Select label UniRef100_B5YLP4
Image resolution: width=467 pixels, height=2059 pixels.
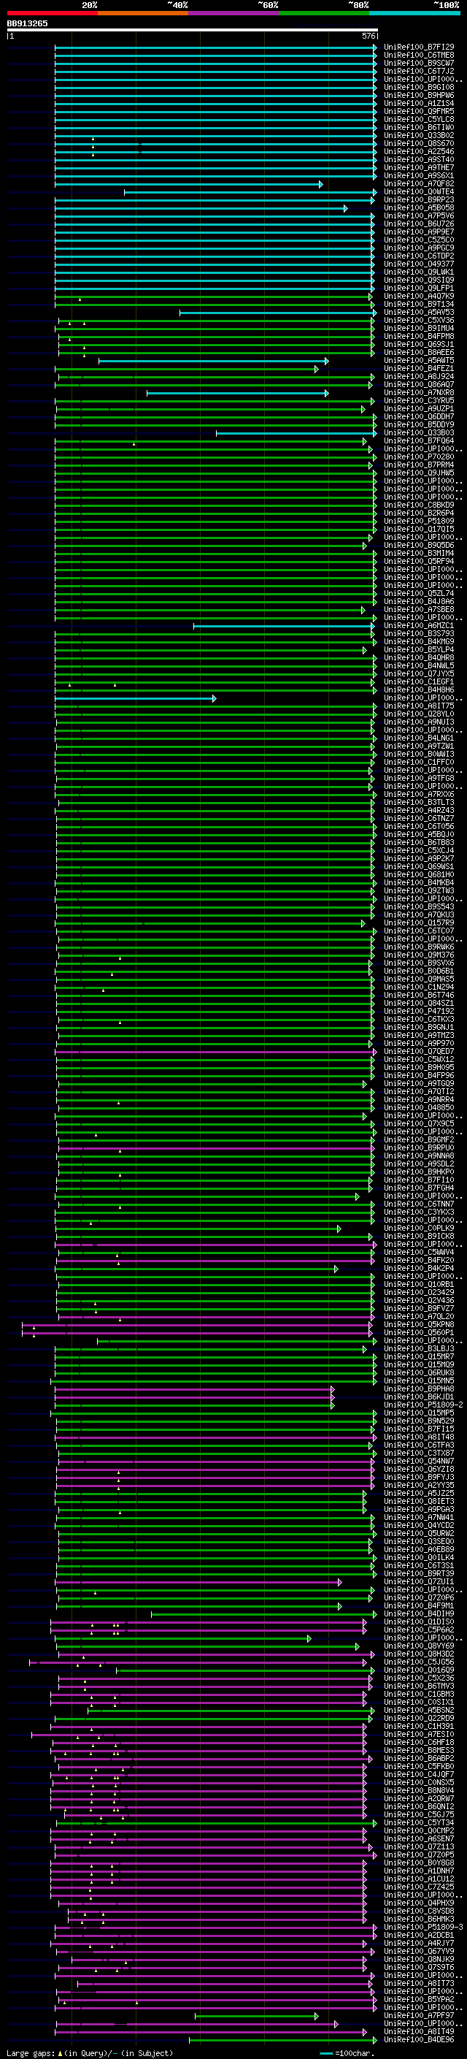419,650
